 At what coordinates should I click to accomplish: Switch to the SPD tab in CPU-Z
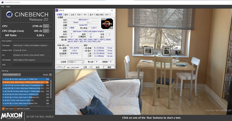point(85,15)
